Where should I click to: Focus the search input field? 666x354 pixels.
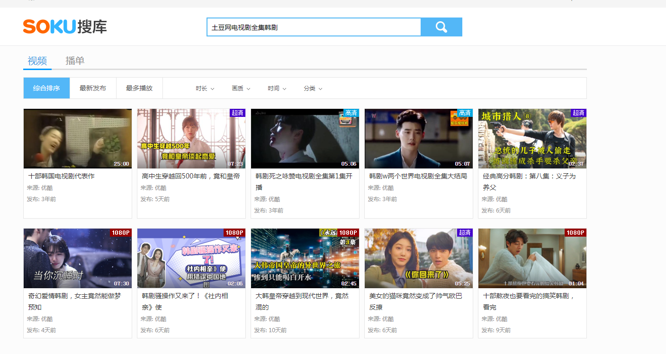(314, 27)
